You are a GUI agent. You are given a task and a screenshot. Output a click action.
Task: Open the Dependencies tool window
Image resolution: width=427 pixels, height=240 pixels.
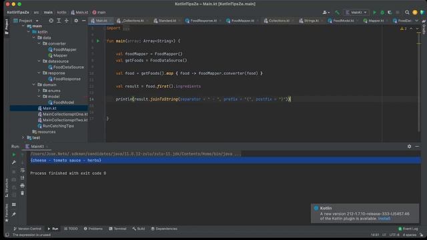(x=164, y=229)
